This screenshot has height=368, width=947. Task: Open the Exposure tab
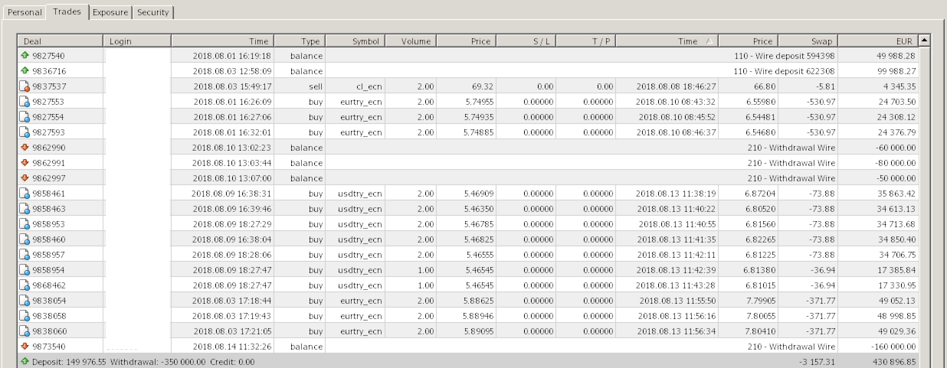point(110,12)
